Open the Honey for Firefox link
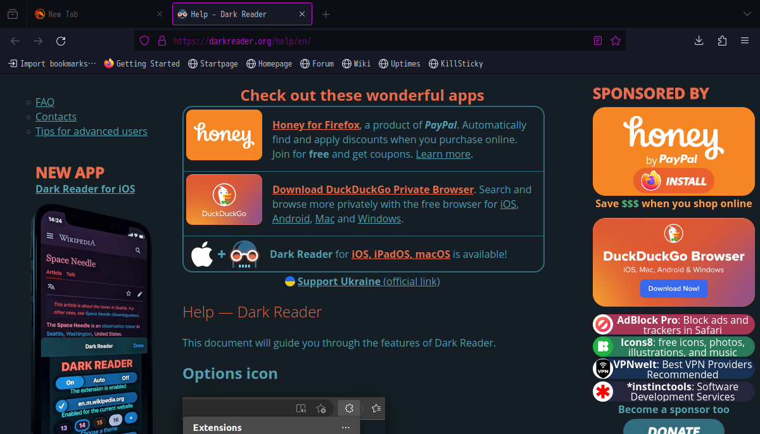Viewport: 760px width, 434px height. (x=316, y=125)
